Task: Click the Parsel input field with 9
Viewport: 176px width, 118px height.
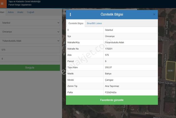Action: (30, 59)
